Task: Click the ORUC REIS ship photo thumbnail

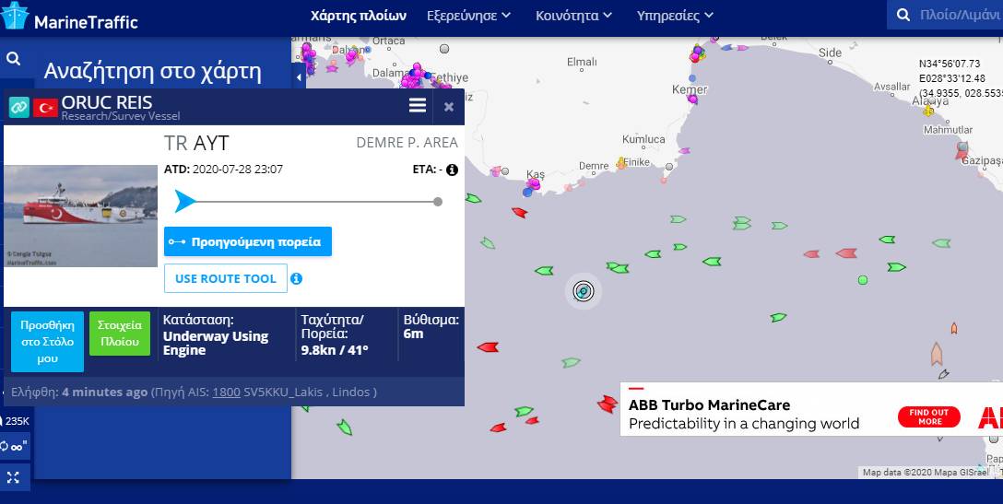Action: click(x=81, y=217)
